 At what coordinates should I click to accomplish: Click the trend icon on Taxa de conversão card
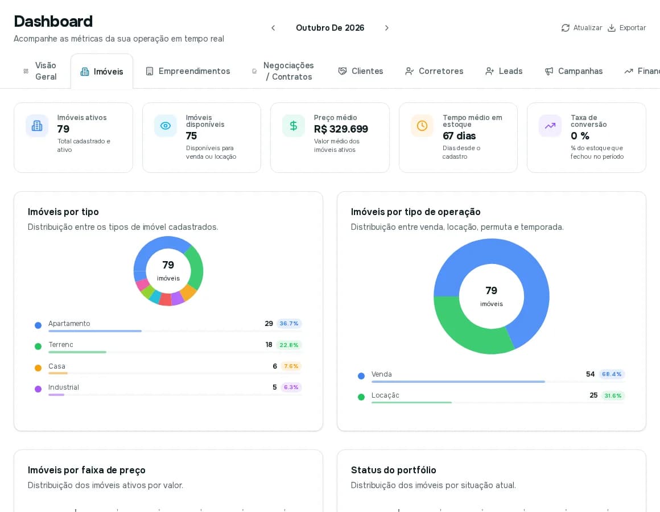[x=550, y=126]
